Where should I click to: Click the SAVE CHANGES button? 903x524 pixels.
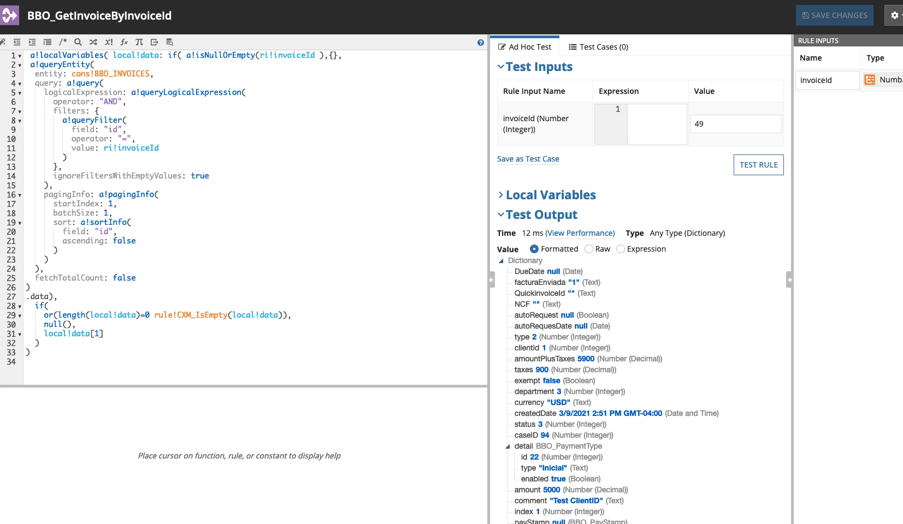click(x=835, y=15)
